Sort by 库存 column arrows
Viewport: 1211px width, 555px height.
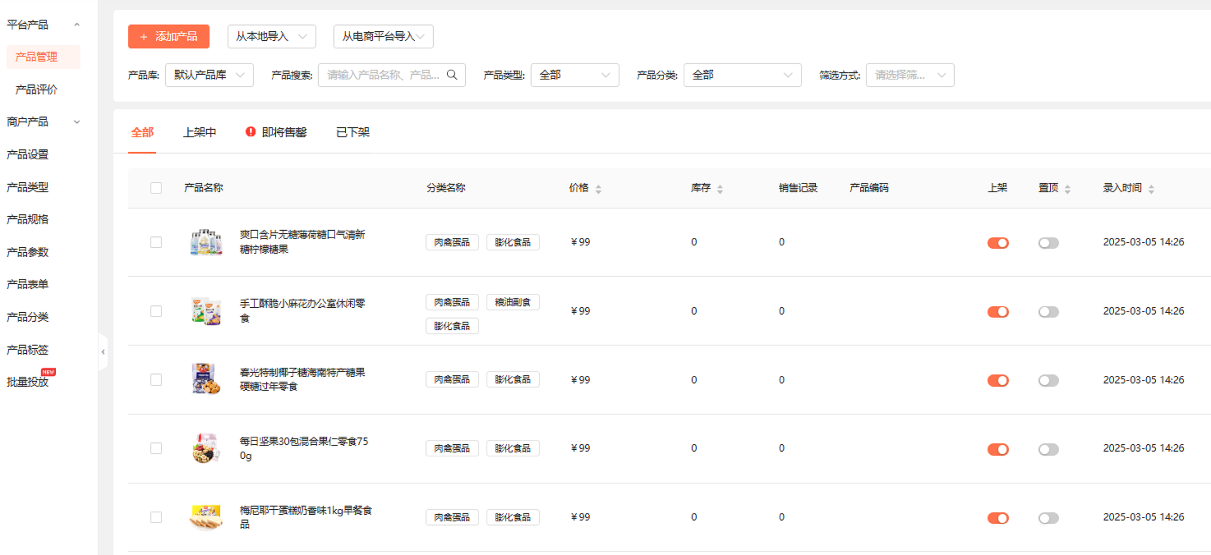click(720, 189)
